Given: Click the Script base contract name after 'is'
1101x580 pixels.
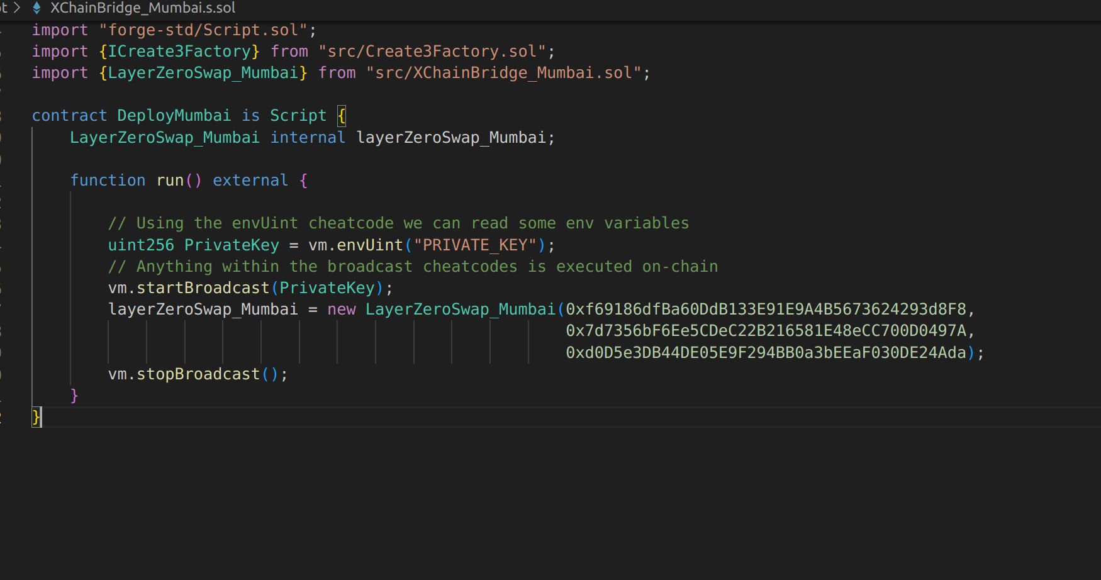Looking at the screenshot, I should coord(298,116).
